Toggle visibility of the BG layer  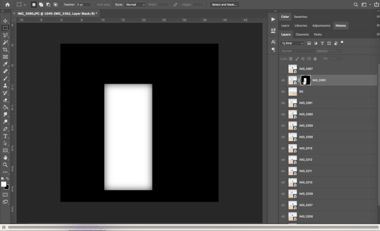coord(283,92)
